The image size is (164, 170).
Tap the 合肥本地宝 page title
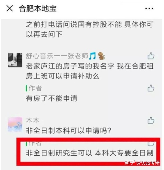[x=38, y=8]
